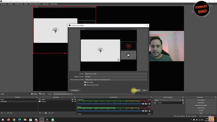The height and width of the screenshot is (122, 217).
Task: Decrease transition duration with down arrow
Action: (x=183, y=103)
